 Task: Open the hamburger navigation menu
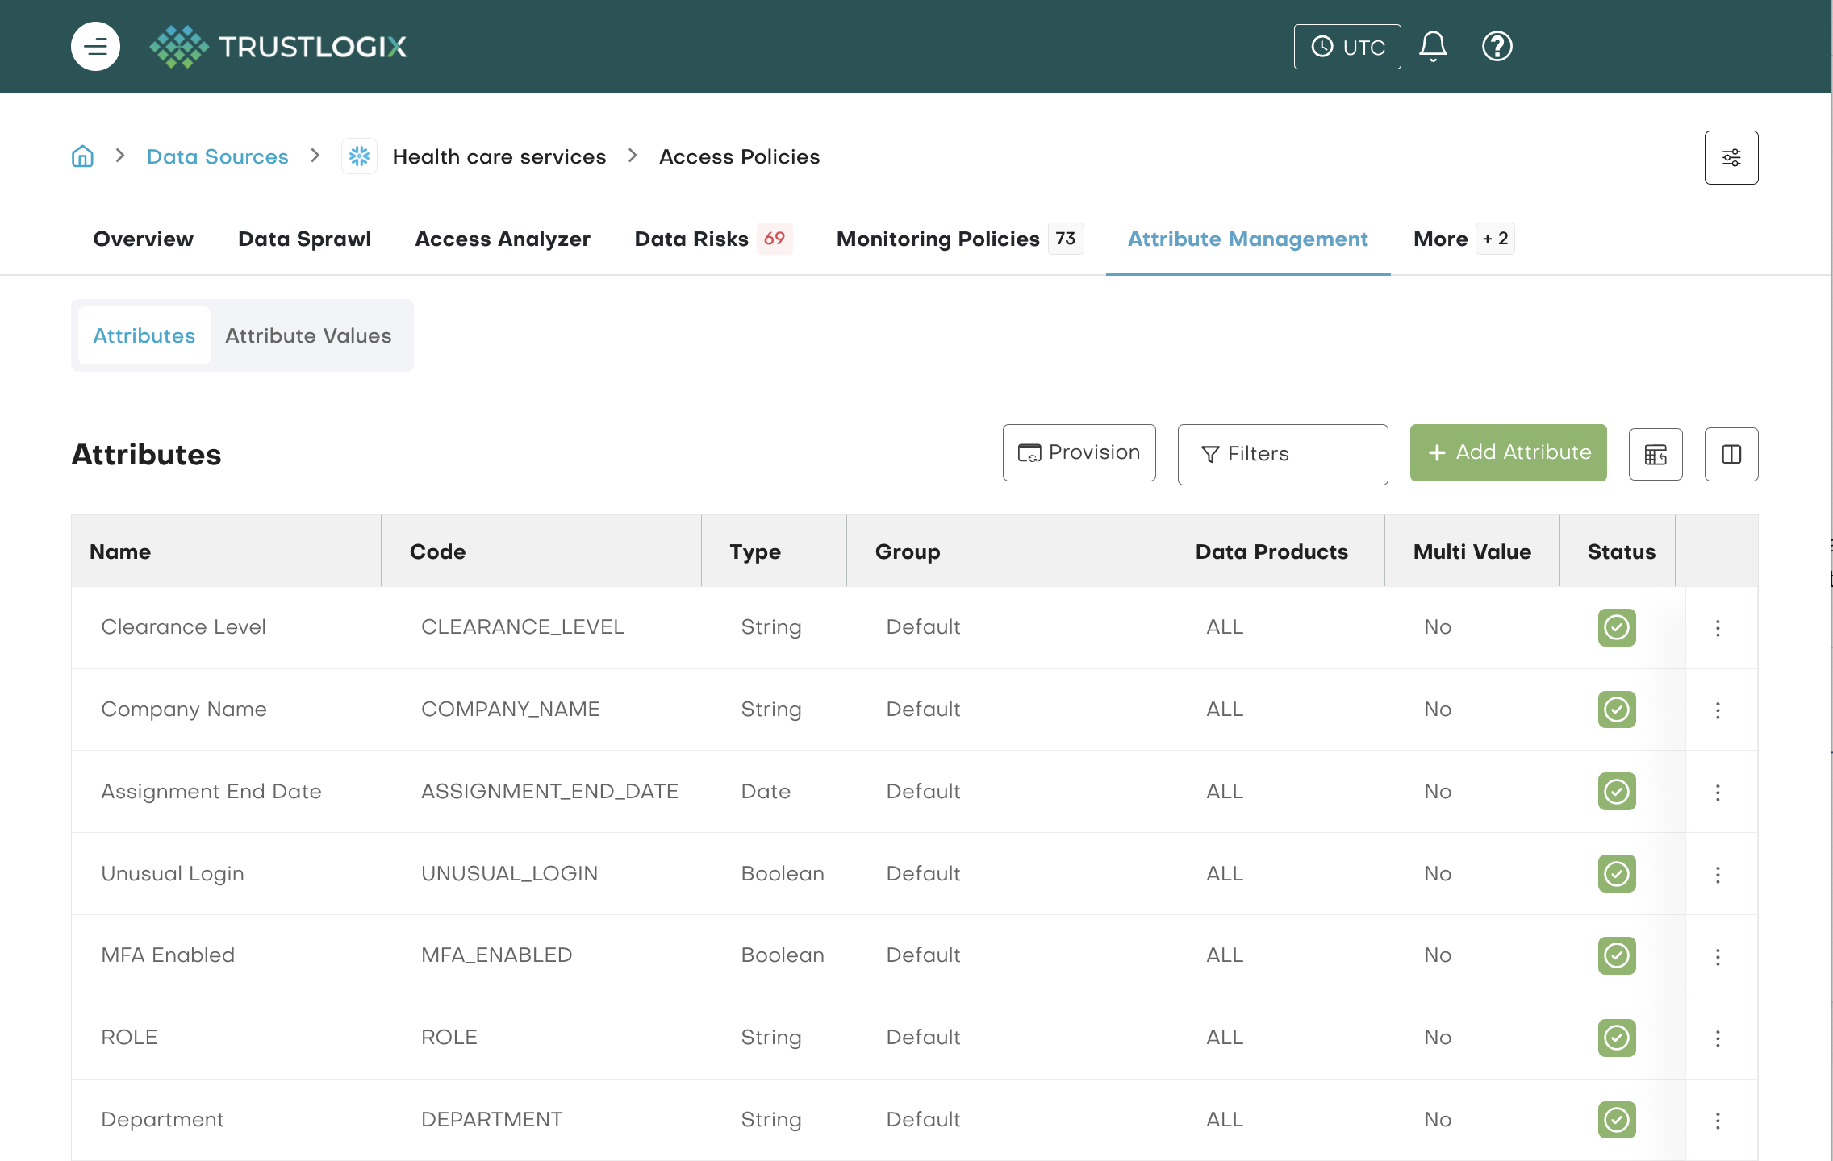click(x=95, y=47)
